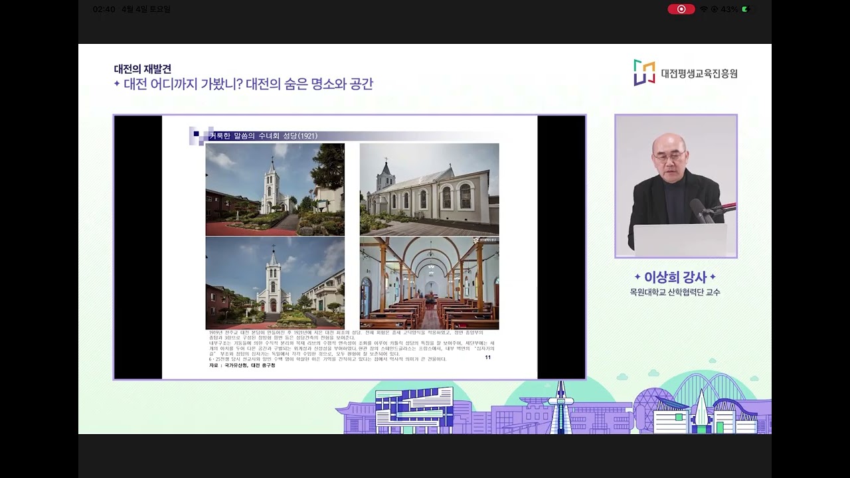
Task: Click the name label 이상희 강사
Action: click(675, 277)
